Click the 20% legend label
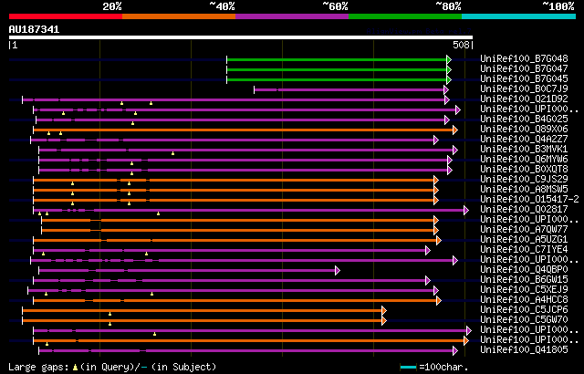This screenshot has width=584, height=374. click(112, 6)
